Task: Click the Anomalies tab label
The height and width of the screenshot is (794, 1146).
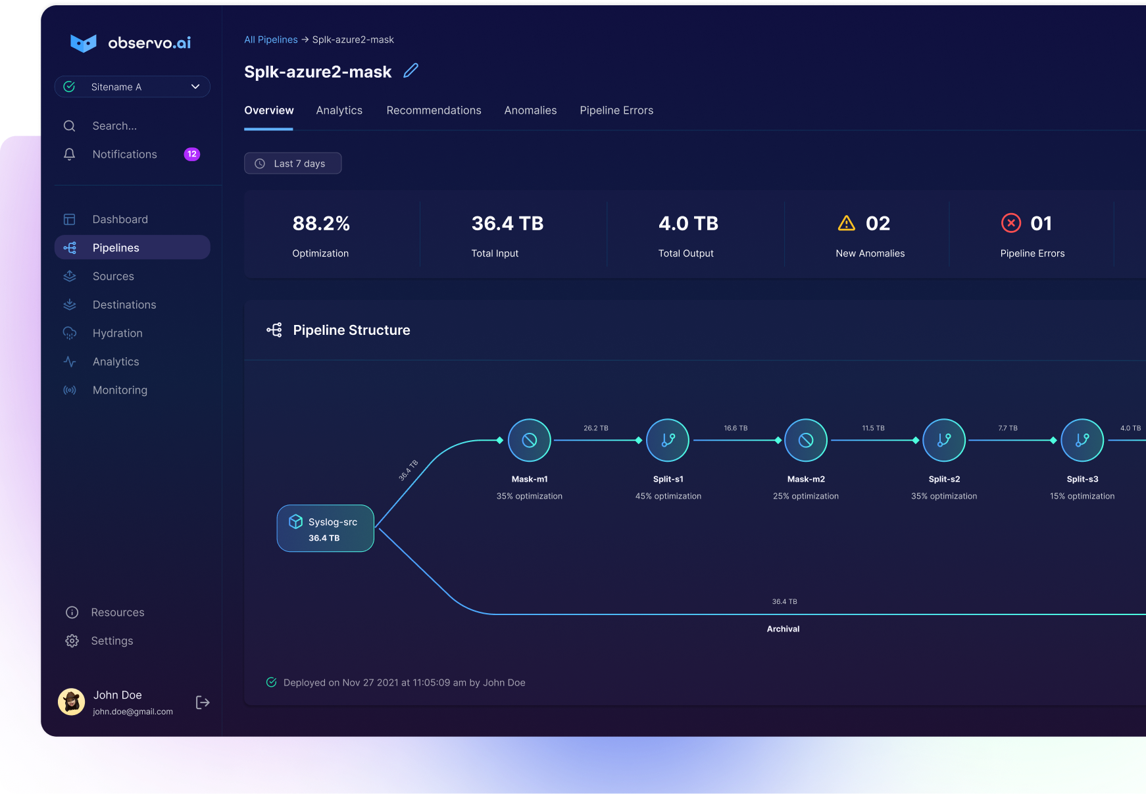Action: click(x=530, y=110)
